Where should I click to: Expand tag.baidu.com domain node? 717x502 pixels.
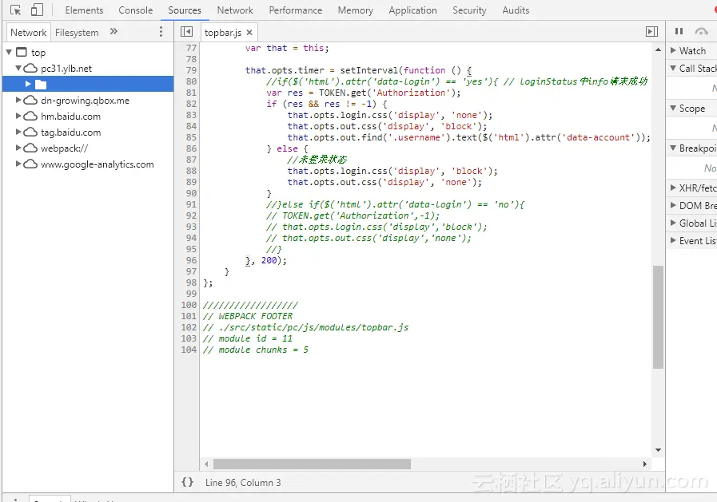coord(18,132)
